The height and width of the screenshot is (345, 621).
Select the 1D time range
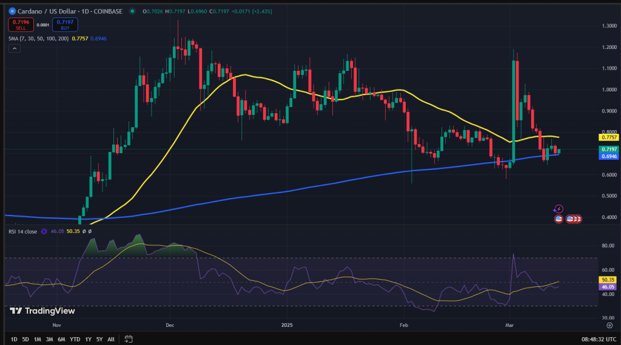pyautogui.click(x=14, y=339)
